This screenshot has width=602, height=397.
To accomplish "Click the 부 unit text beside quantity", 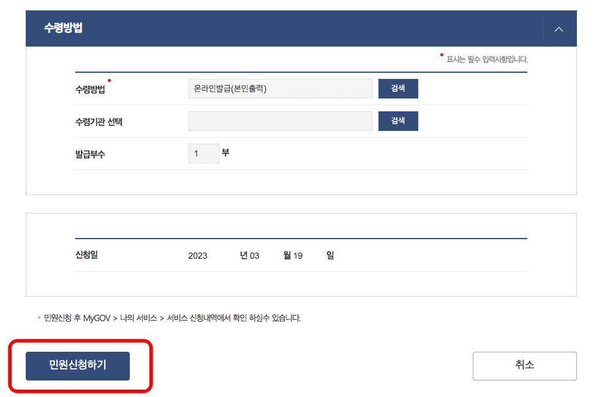I will 225,153.
